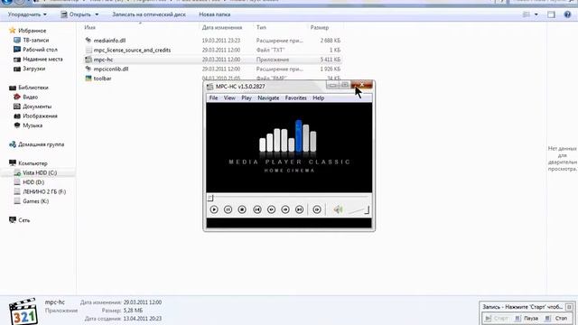The width and height of the screenshot is (578, 325).
Task: Click the mediainfo.dll file icon
Action: click(x=89, y=40)
